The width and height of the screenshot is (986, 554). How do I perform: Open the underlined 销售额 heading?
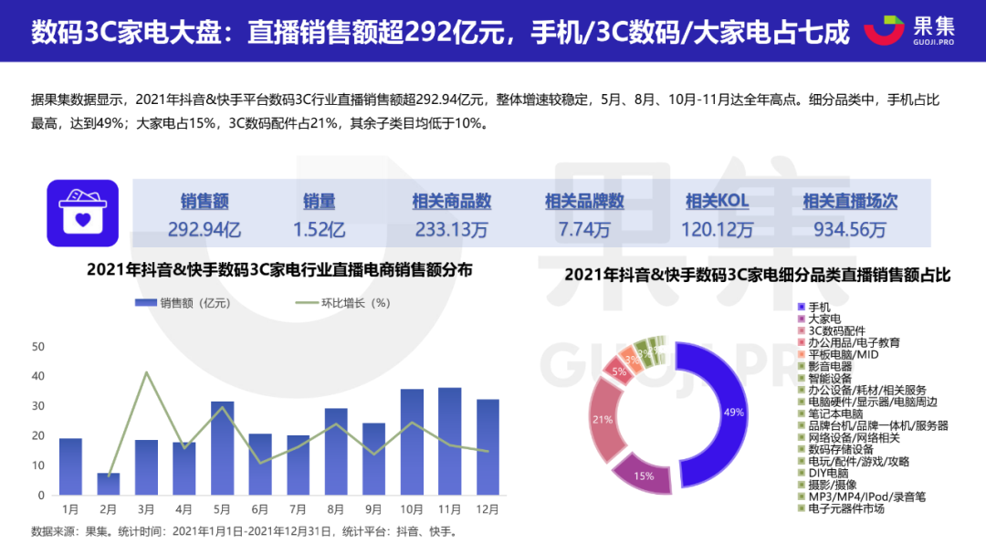[205, 201]
